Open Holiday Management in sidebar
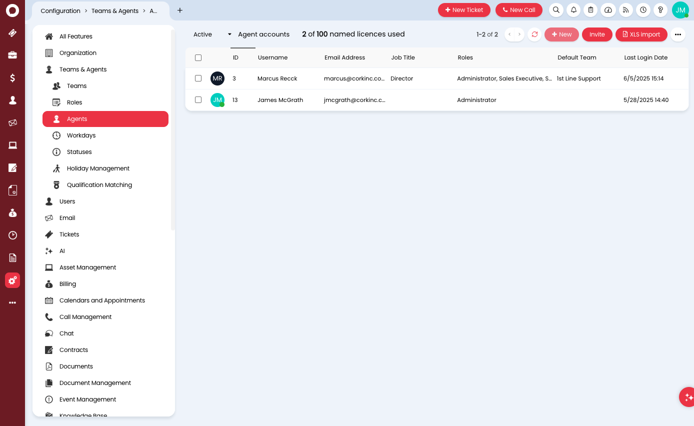Screen dimensions: 694x426 point(98,168)
